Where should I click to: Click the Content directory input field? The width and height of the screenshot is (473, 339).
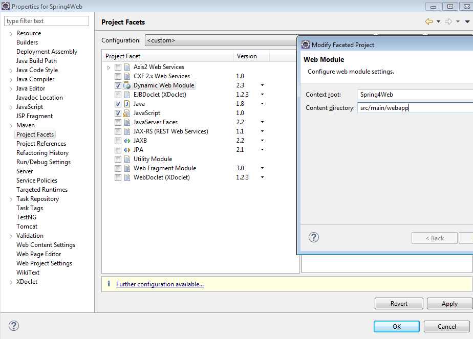pos(415,108)
